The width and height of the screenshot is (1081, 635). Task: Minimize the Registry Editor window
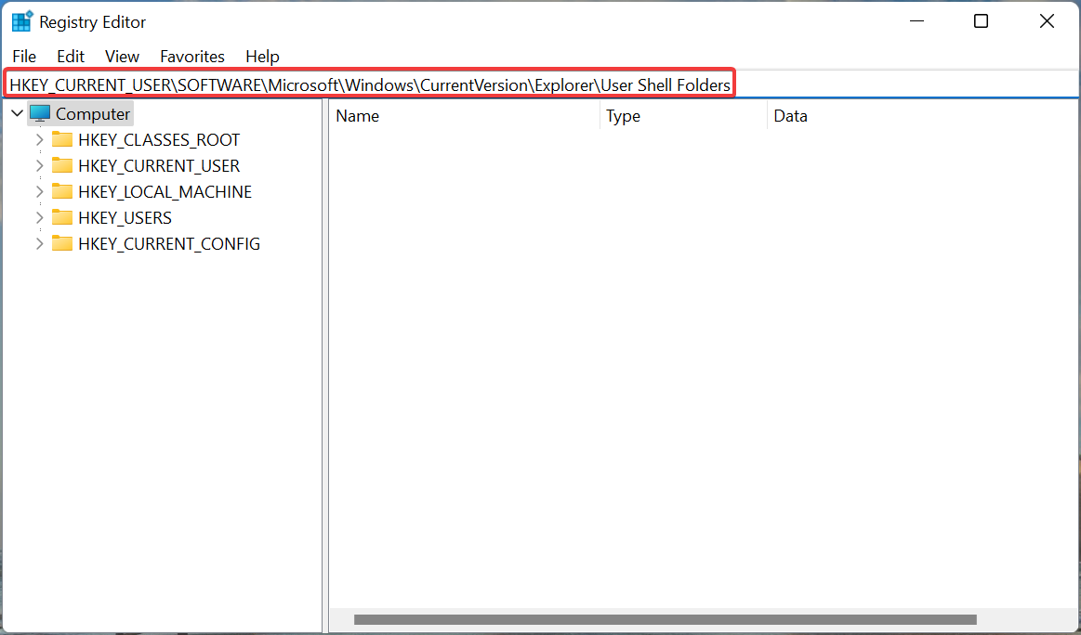click(x=916, y=21)
